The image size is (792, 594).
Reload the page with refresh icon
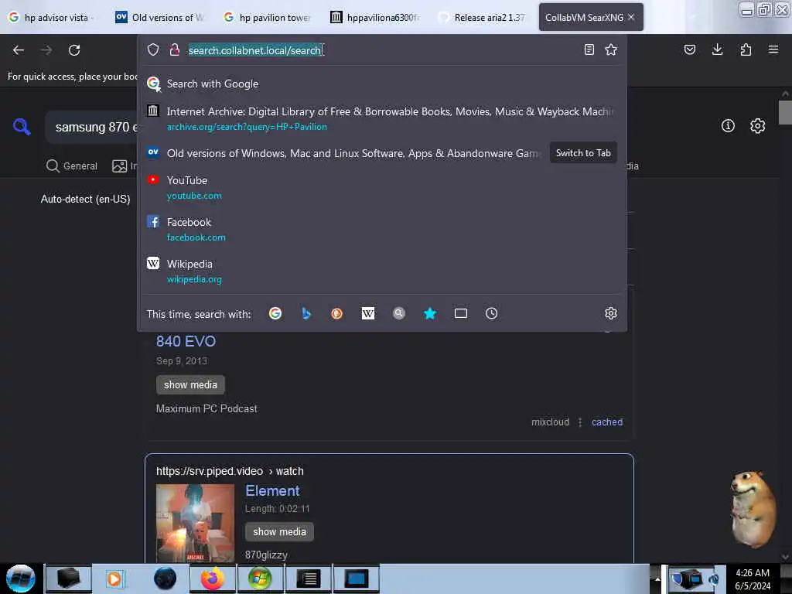pyautogui.click(x=74, y=50)
